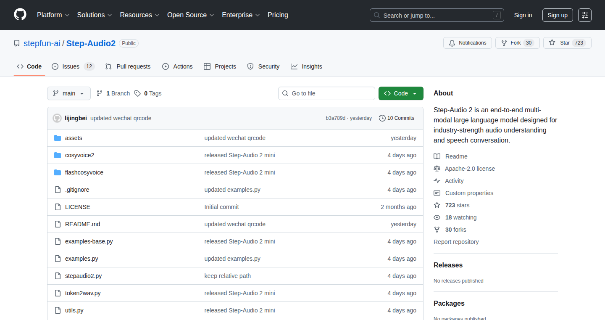Open the main branch selector dropdown

69,93
